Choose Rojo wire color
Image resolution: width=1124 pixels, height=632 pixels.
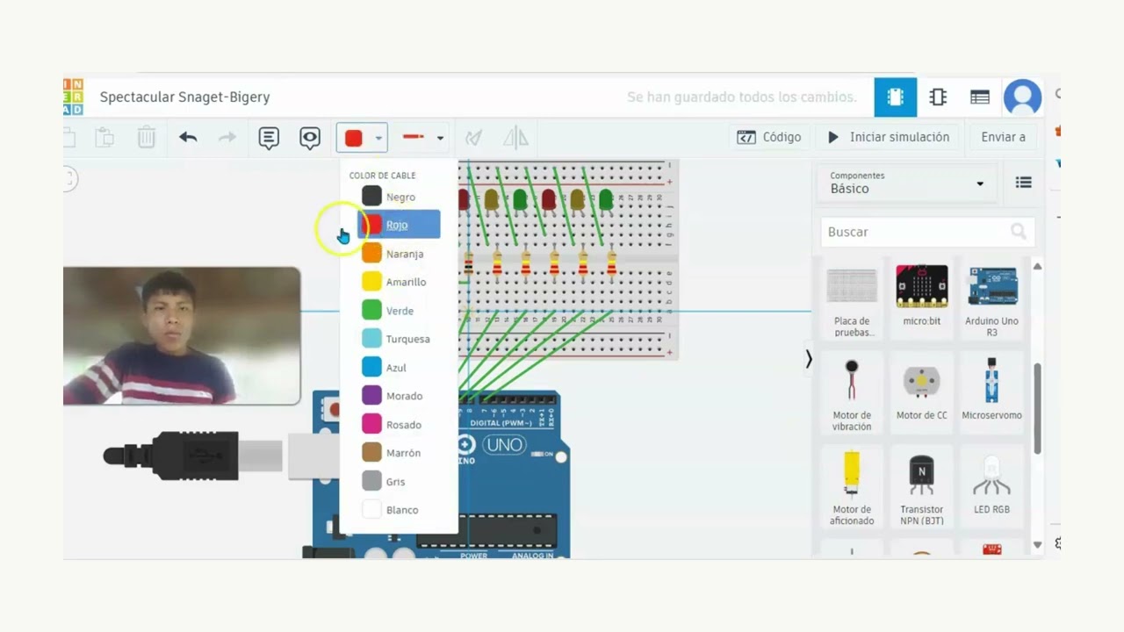399,225
